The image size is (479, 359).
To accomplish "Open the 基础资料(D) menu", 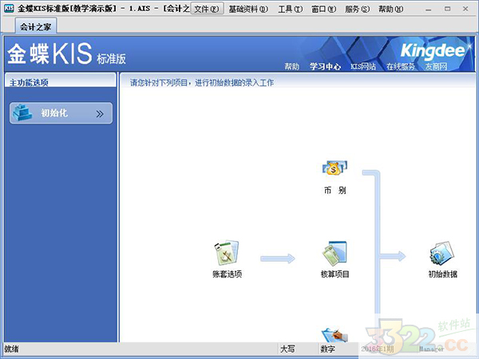I will pyautogui.click(x=248, y=9).
